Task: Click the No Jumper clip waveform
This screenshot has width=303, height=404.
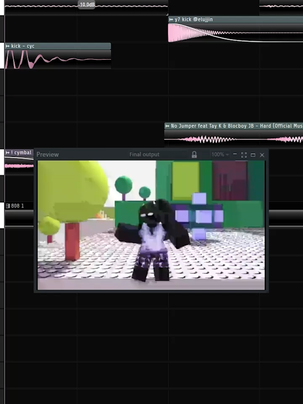Action: (x=234, y=139)
